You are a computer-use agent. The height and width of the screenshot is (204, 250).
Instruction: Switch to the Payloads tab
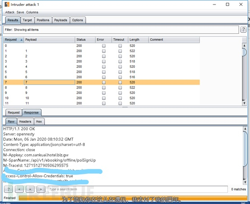coord(60,20)
